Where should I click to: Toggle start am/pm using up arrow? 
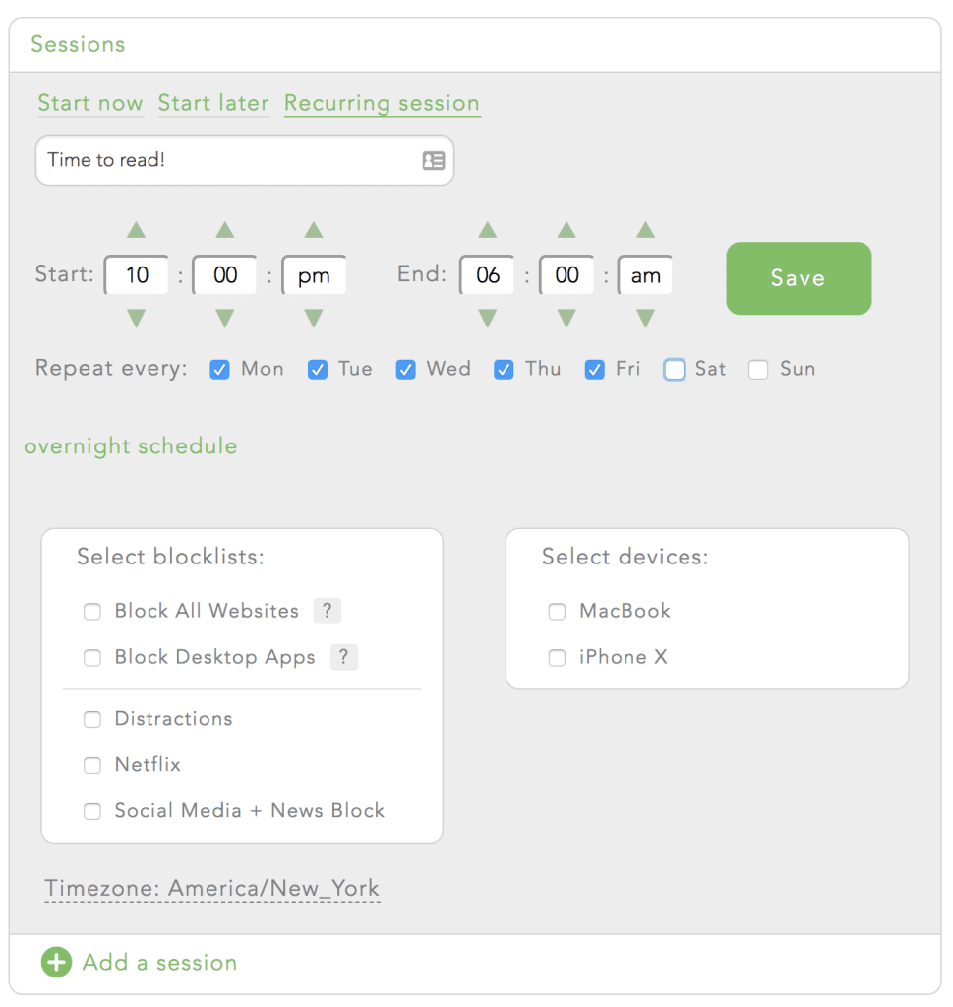(314, 230)
